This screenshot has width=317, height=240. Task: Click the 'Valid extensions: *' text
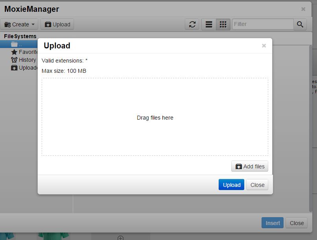tap(65, 61)
